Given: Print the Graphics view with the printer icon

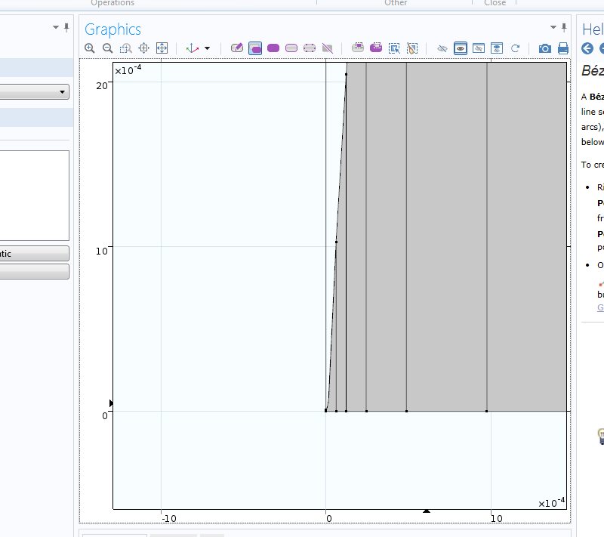Looking at the screenshot, I should pos(562,48).
